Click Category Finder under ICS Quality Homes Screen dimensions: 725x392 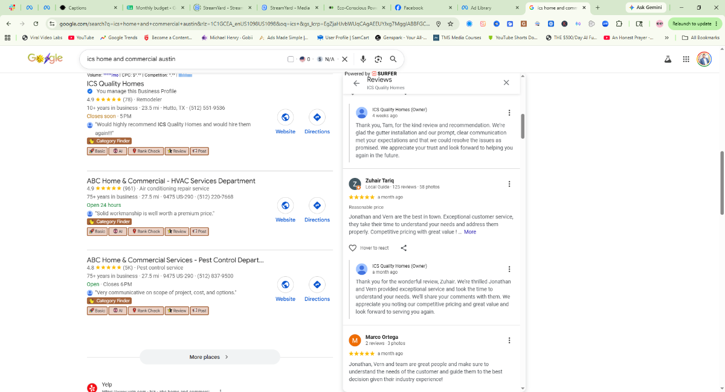pyautogui.click(x=109, y=141)
